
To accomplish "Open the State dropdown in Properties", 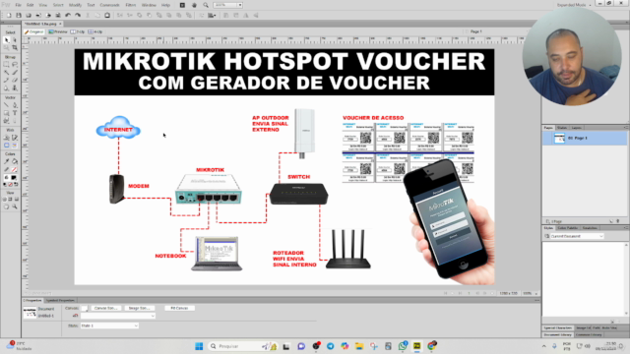I will [109, 325].
